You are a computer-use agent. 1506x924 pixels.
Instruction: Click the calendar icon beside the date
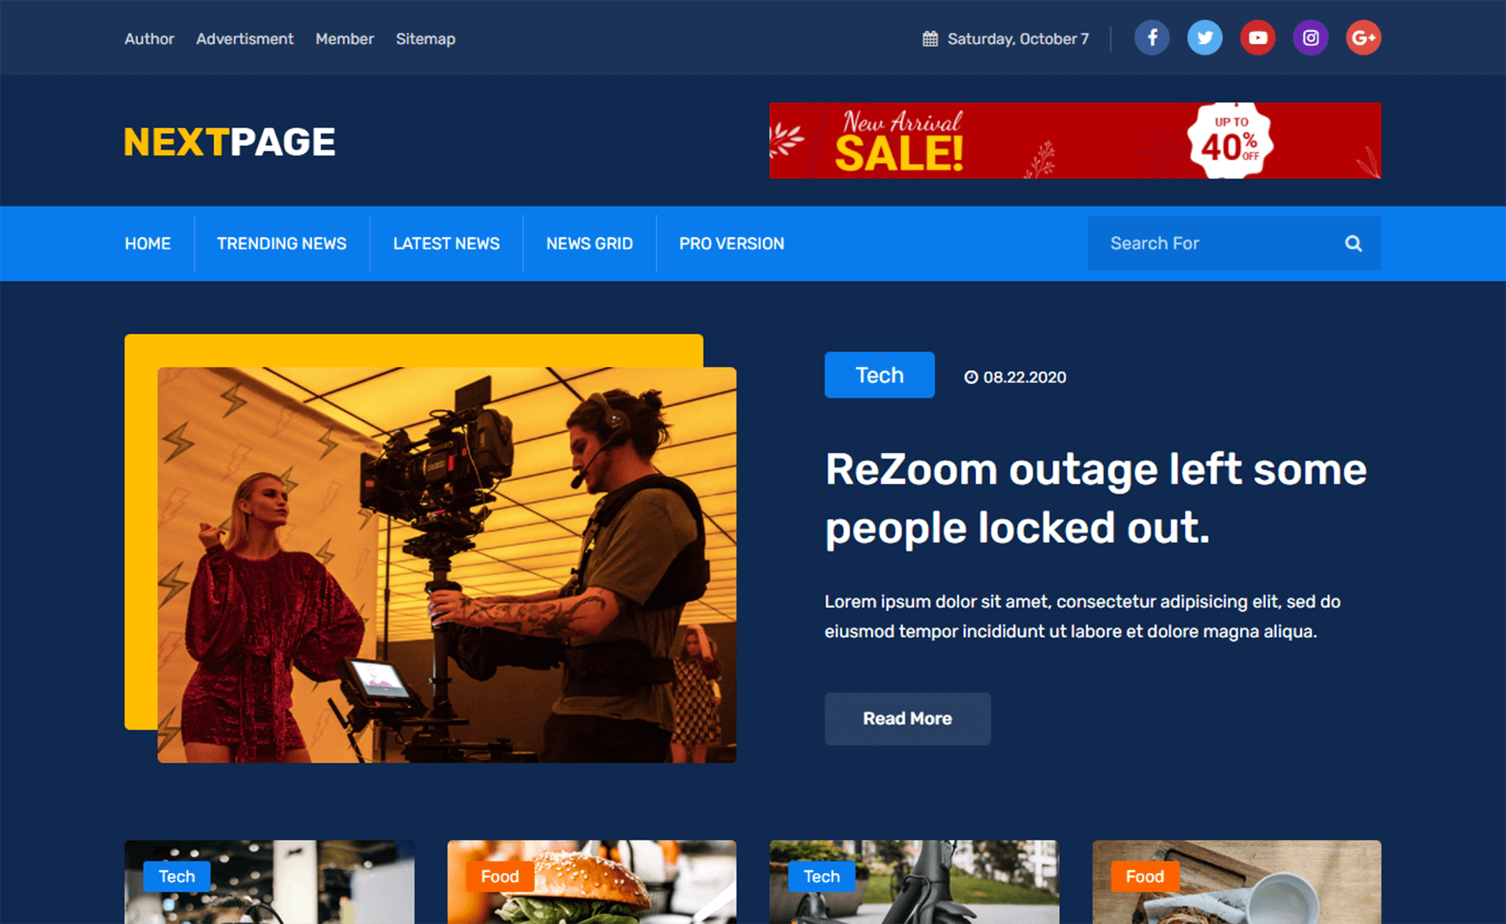click(x=930, y=37)
